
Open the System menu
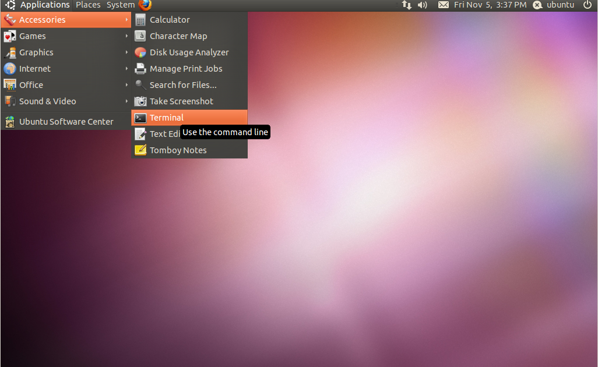pos(121,5)
